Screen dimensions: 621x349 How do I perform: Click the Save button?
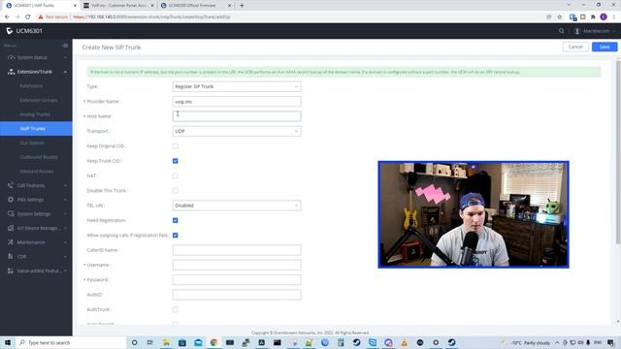(x=605, y=47)
